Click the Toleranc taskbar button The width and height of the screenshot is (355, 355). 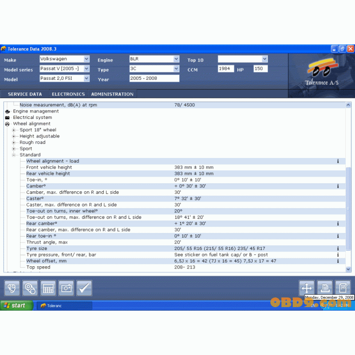(64, 306)
